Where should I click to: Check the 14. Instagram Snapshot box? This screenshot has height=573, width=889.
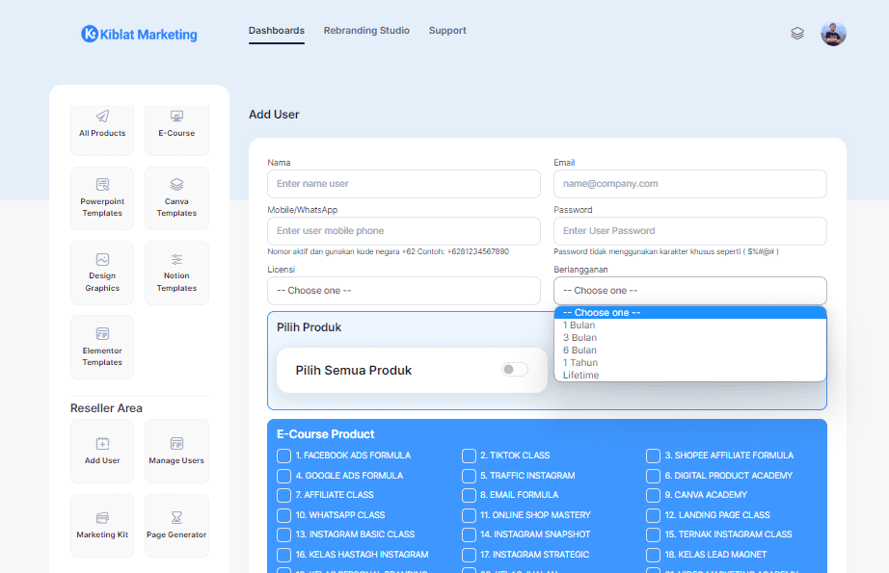[x=469, y=534]
